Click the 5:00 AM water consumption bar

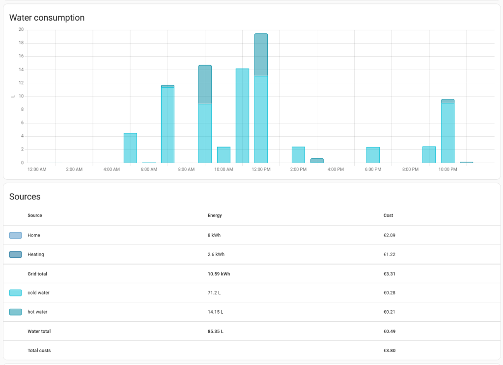130,148
